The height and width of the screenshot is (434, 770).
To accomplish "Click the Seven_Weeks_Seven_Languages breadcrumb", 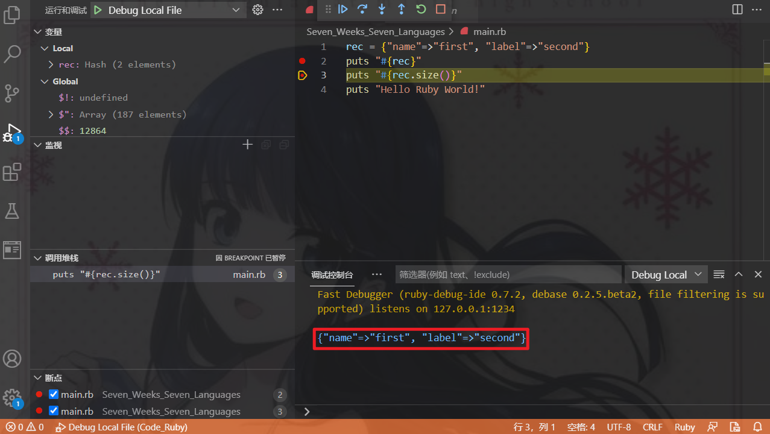I will coord(375,31).
